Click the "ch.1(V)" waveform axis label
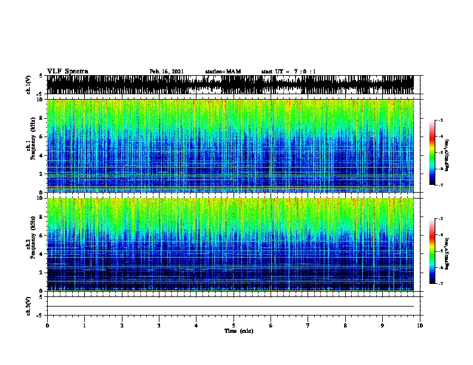The width and height of the screenshot is (473, 365). pos(29,85)
